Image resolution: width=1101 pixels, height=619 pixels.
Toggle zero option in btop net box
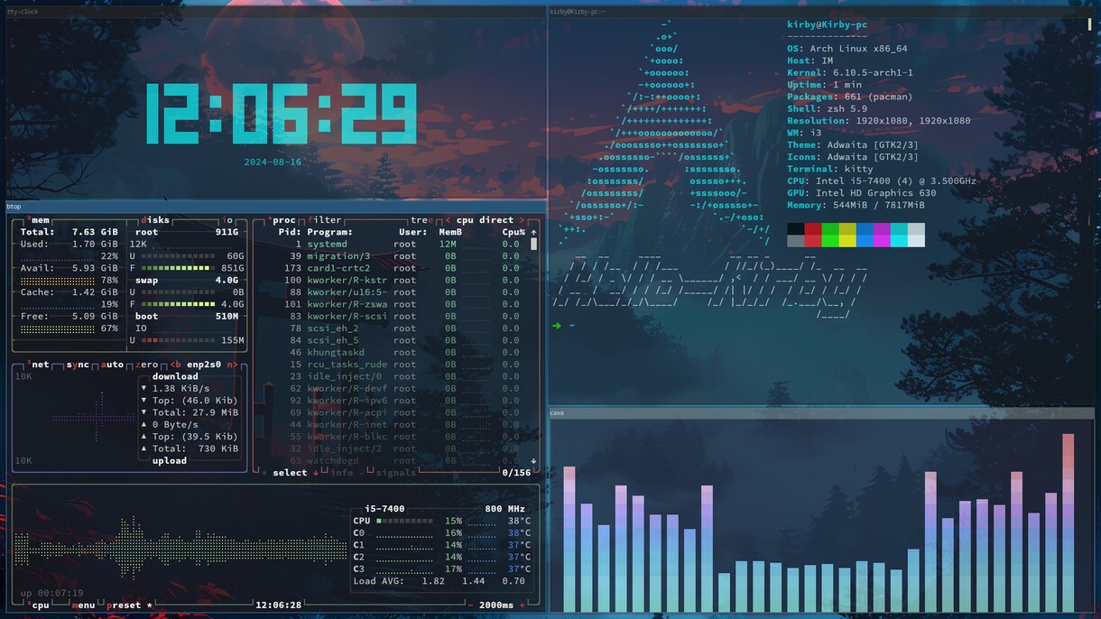click(146, 365)
